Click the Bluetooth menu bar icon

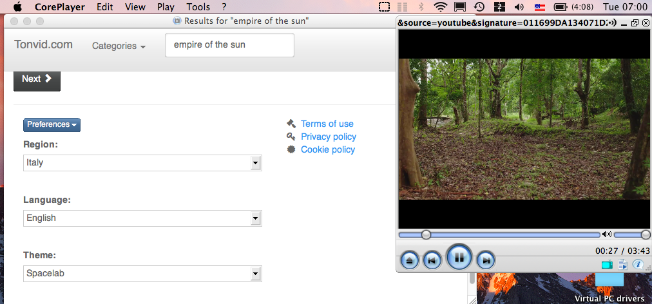point(421,6)
